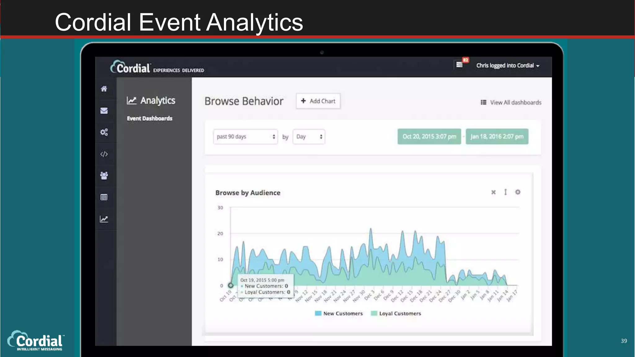
Task: Open the 'past 90 days' range dropdown
Action: pyautogui.click(x=245, y=137)
